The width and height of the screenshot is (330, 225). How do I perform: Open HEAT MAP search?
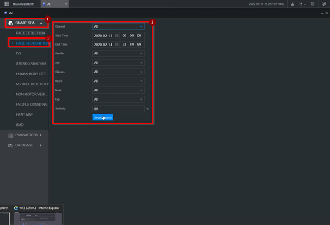(x=24, y=114)
